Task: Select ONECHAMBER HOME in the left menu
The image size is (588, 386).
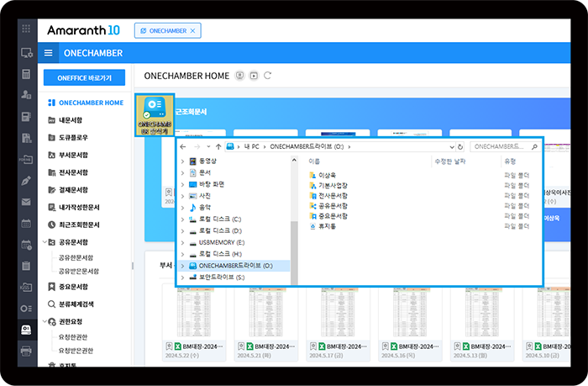Action: tap(86, 103)
